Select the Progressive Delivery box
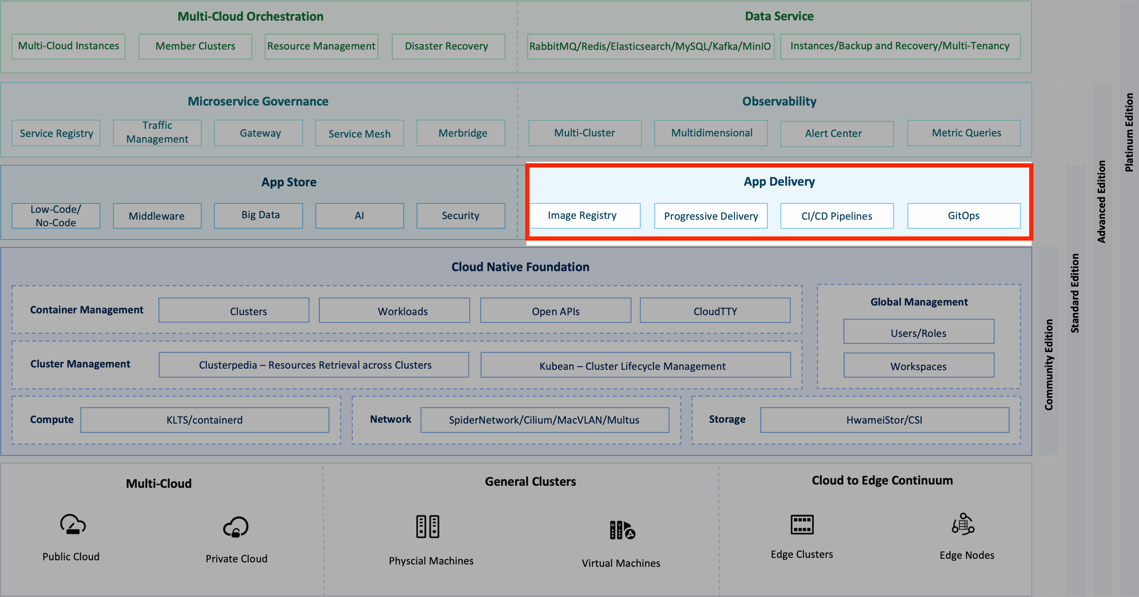Screen dimensions: 1139x597 click(710, 216)
